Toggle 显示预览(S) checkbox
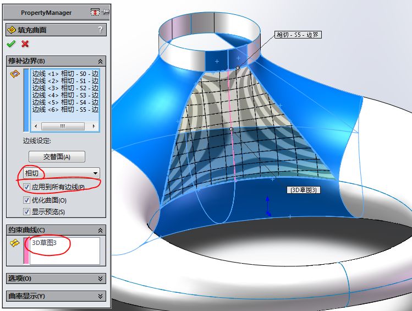The image size is (412, 311). coord(26,211)
